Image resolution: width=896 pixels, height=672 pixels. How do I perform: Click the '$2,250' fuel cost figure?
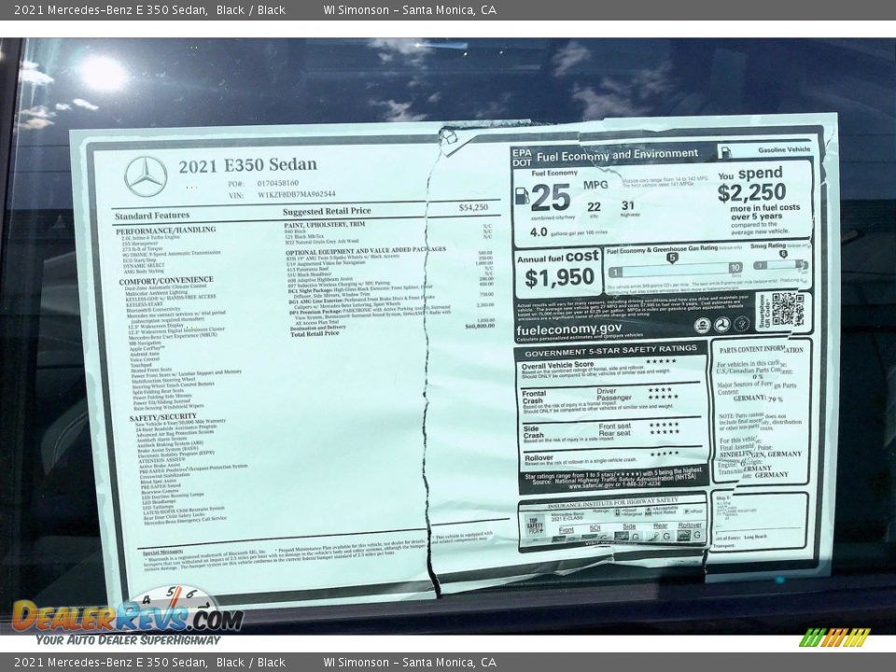[752, 192]
